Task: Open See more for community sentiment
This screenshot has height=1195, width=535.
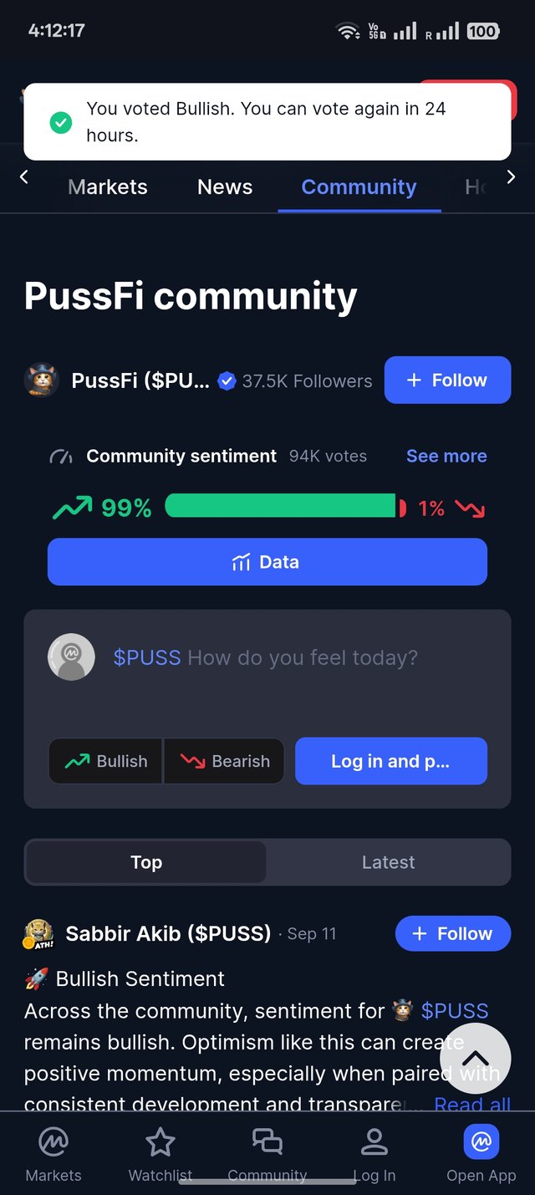Action: coord(446,457)
